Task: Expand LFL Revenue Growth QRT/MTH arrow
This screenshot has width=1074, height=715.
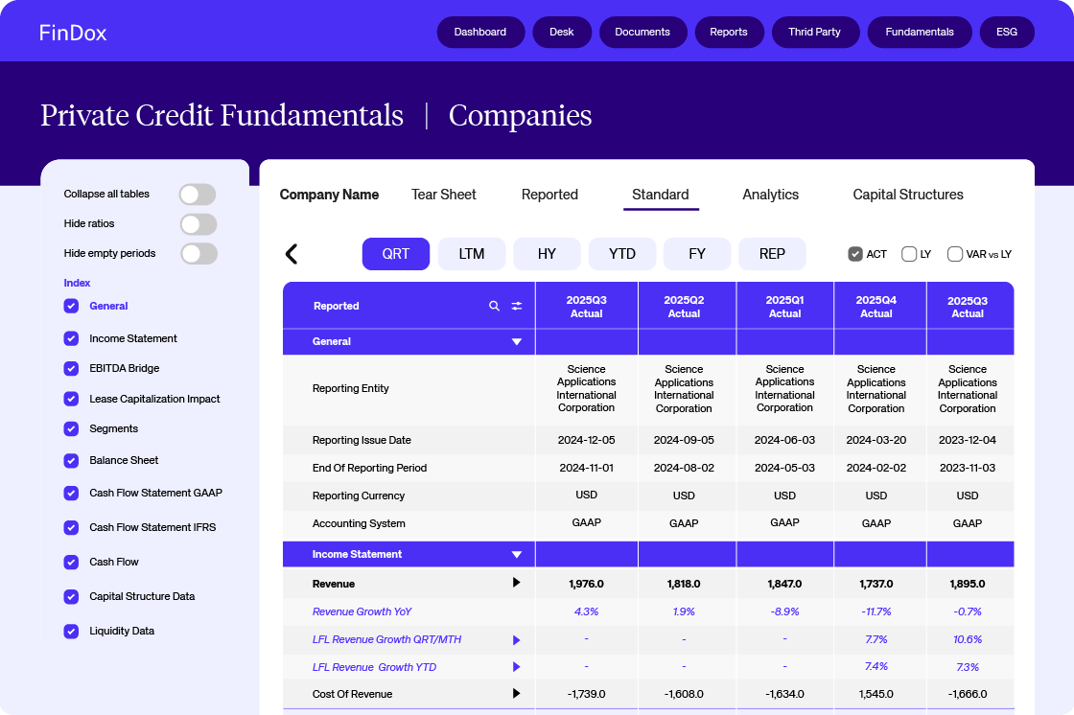Action: [516, 639]
